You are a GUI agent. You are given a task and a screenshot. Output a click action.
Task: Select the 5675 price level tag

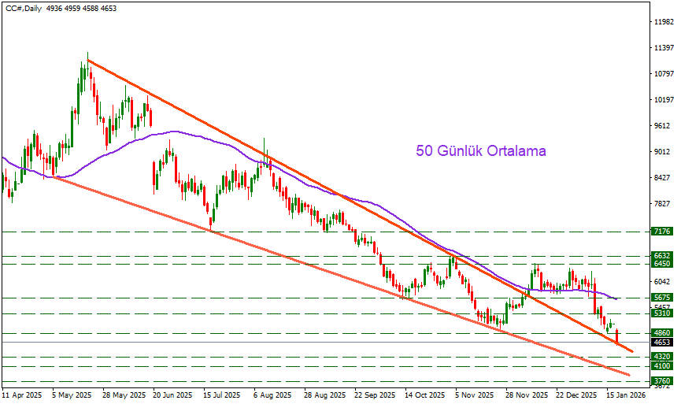(x=662, y=298)
